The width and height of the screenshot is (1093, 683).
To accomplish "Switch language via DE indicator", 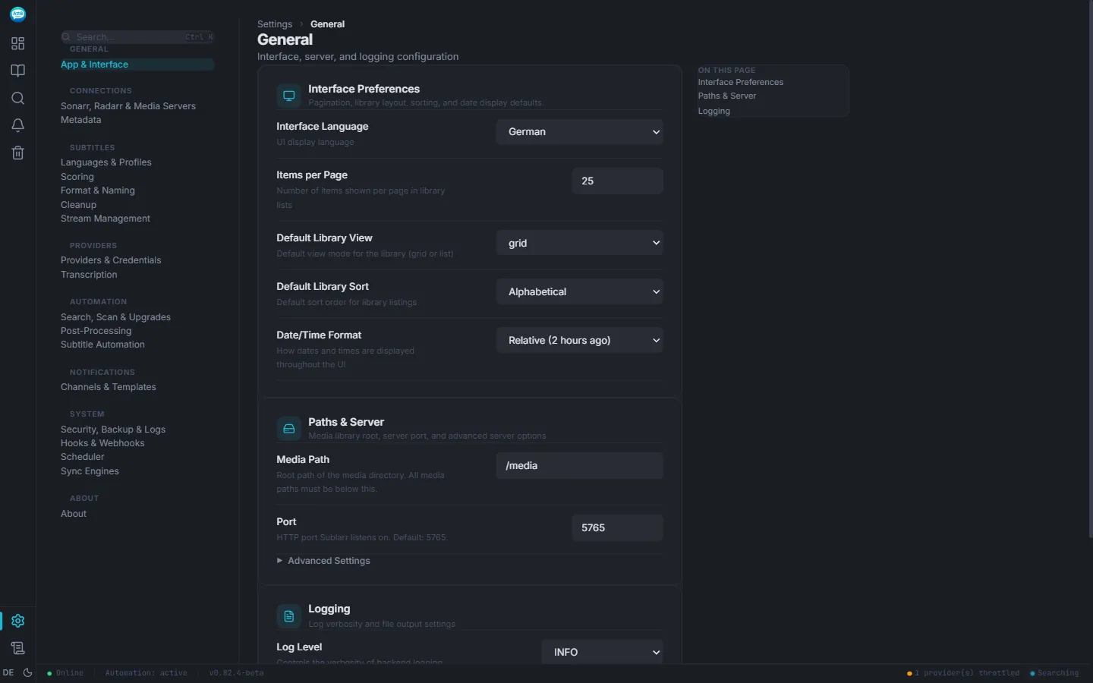I will pos(8,672).
